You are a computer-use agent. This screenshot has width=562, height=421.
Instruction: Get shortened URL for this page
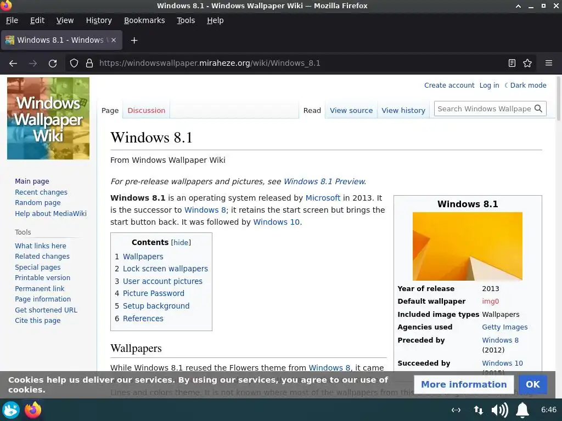[46, 310]
